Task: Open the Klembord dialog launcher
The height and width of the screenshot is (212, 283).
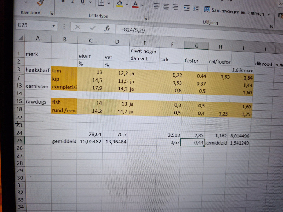Action: point(51,13)
